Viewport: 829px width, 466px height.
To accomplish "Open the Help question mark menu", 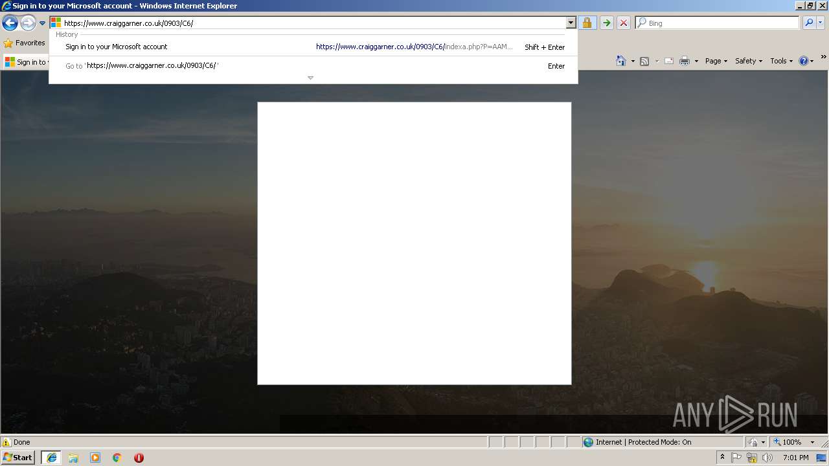I will 806,61.
